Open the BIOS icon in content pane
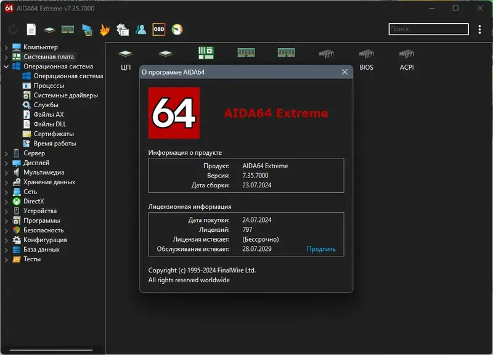 click(366, 59)
